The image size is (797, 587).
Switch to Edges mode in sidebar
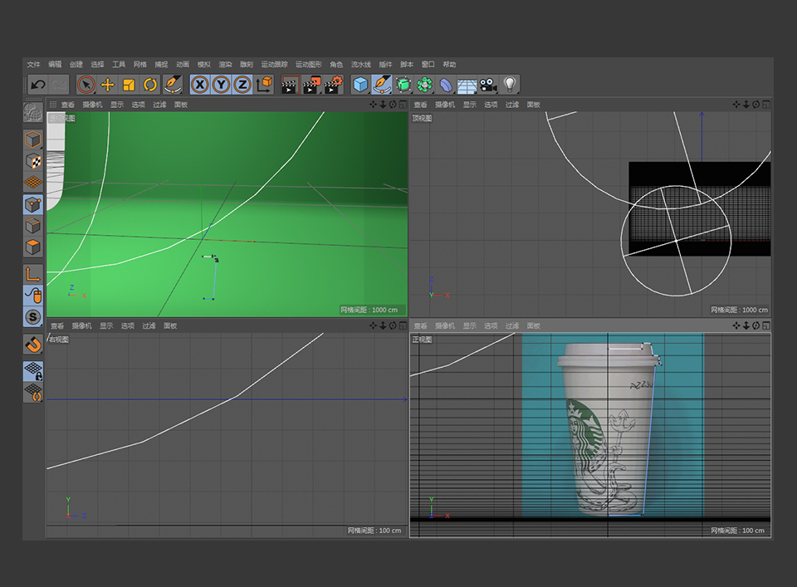coord(33,226)
